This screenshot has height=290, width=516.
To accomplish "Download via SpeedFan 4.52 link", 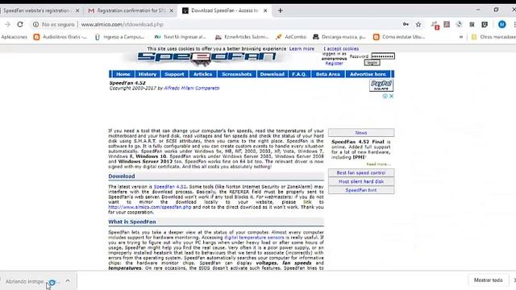I will [x=170, y=186].
